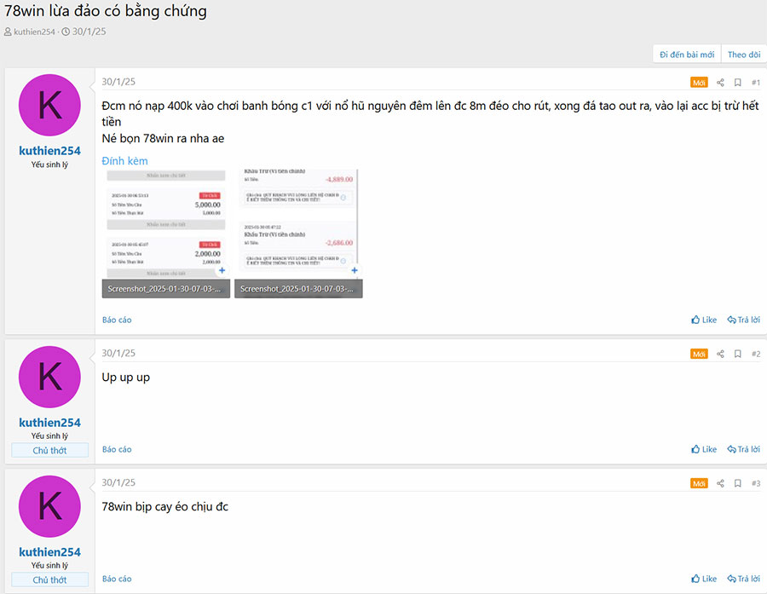This screenshot has height=594, width=767.
Task: Like the '78win bịp cay éo chịu đc' post
Action: pos(704,579)
